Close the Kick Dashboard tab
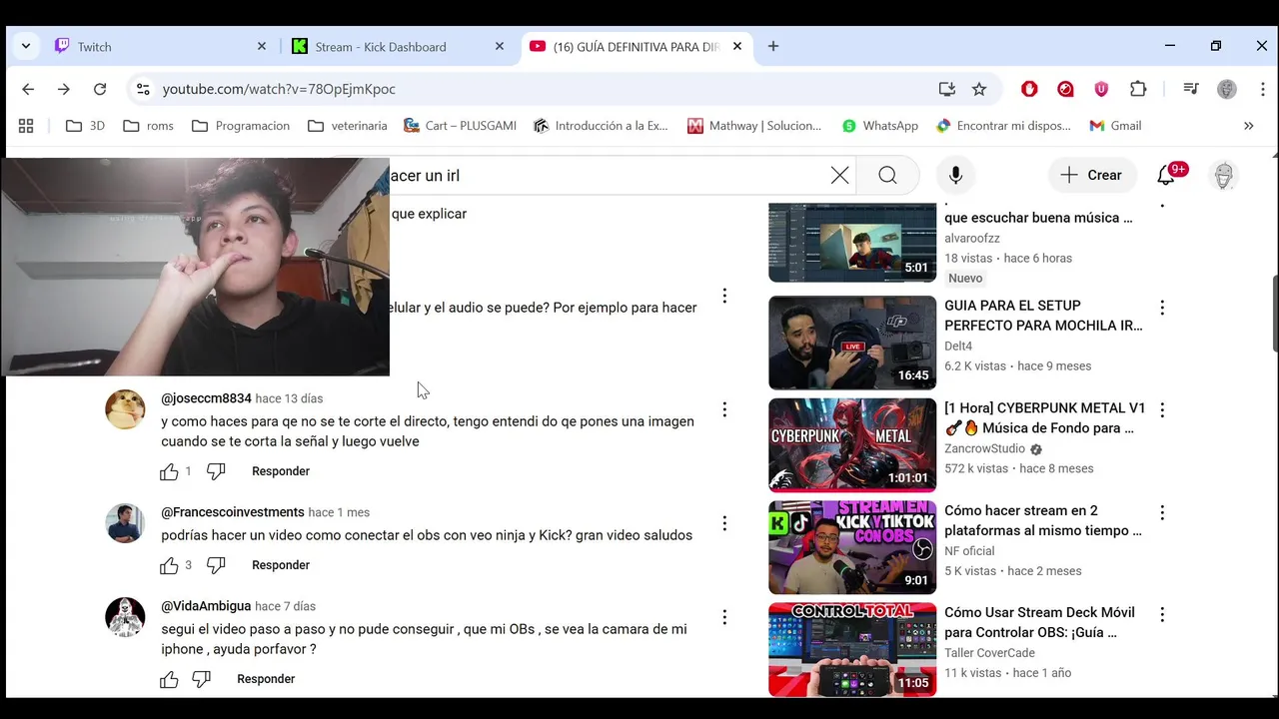 point(500,46)
